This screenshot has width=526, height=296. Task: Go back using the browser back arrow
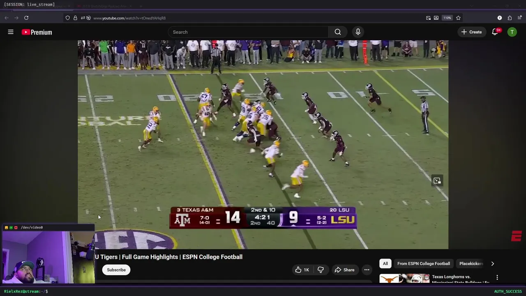click(6, 18)
